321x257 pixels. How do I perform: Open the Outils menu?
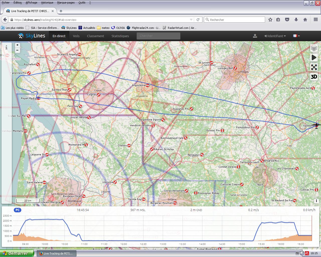pos(82,3)
